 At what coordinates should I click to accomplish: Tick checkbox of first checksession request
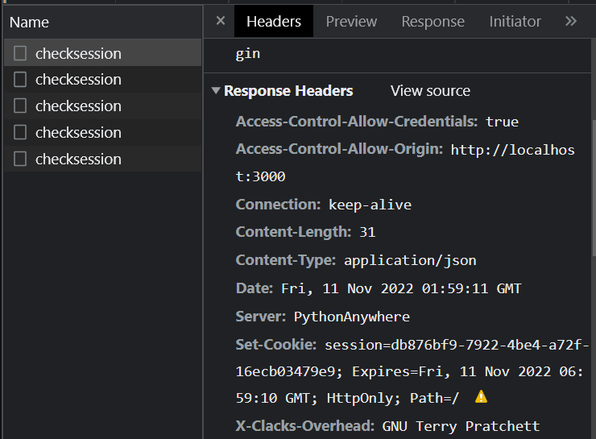pos(20,53)
